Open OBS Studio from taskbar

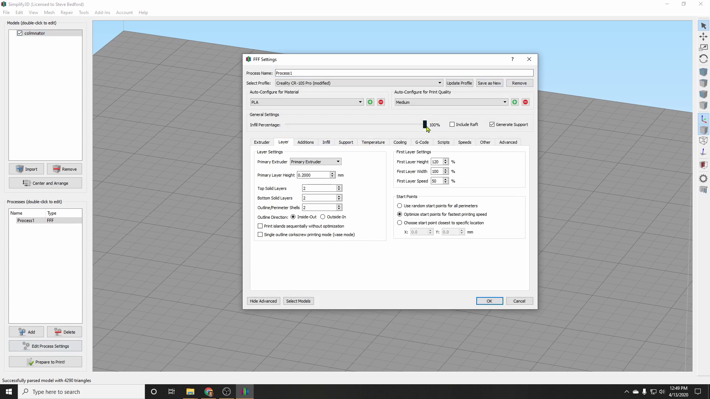(x=227, y=392)
